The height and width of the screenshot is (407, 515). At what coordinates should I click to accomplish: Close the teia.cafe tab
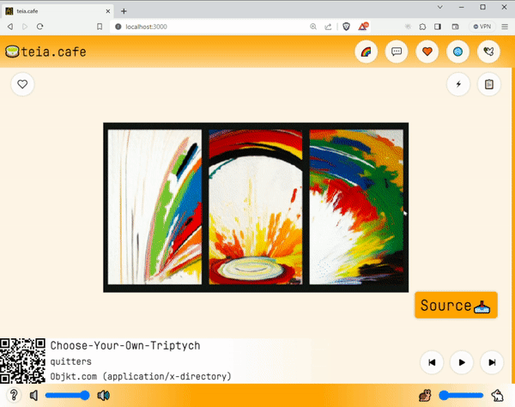tap(108, 11)
